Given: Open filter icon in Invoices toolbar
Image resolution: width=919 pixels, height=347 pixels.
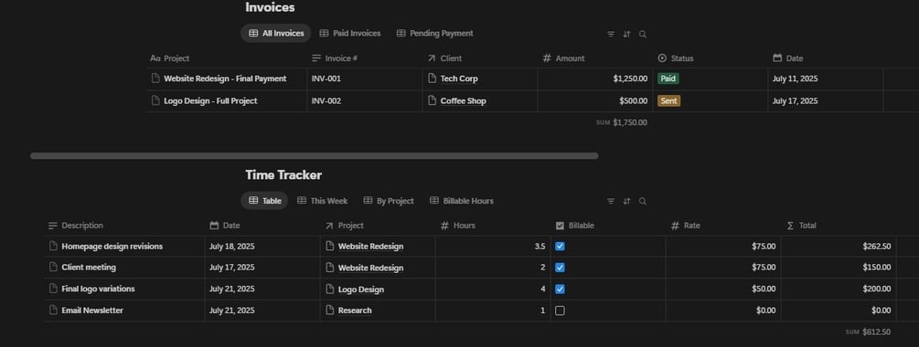Looking at the screenshot, I should (x=611, y=34).
